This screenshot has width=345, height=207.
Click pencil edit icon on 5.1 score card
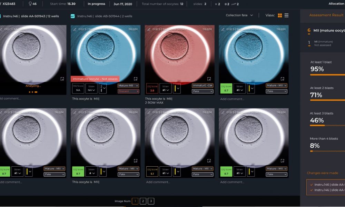click(149, 112)
